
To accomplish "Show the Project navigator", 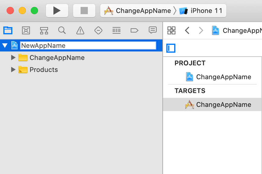I will 8,30.
